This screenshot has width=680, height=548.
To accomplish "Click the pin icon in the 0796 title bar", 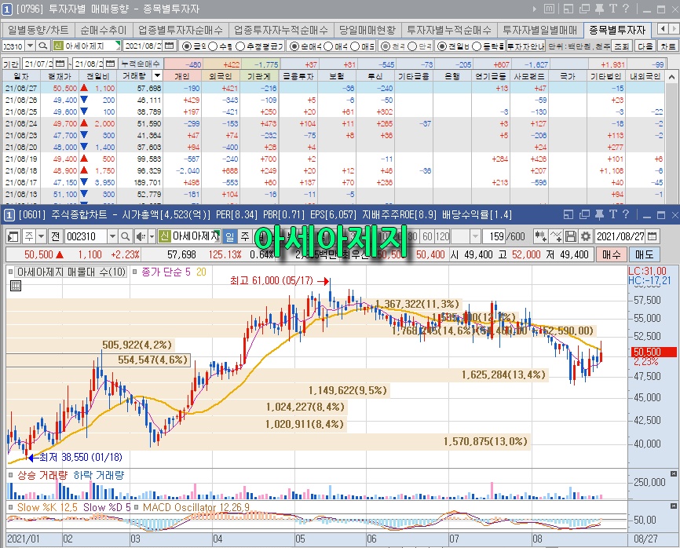I will coord(599,9).
